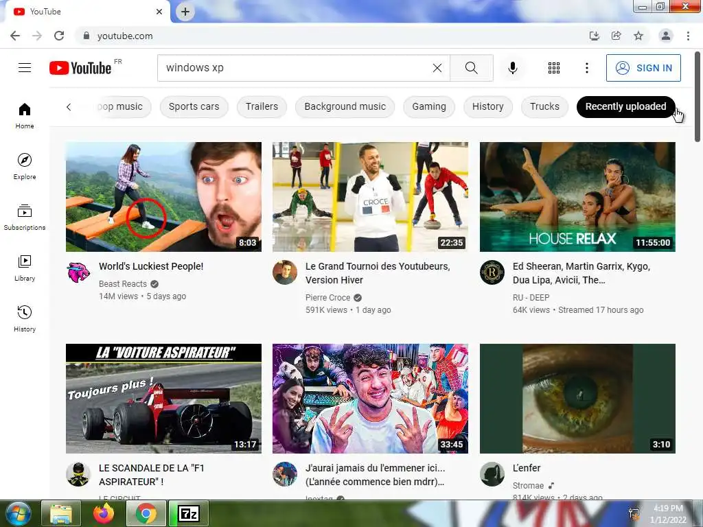Image resolution: width=703 pixels, height=527 pixels.
Task: Click the browser forward arrow
Action: [37, 36]
